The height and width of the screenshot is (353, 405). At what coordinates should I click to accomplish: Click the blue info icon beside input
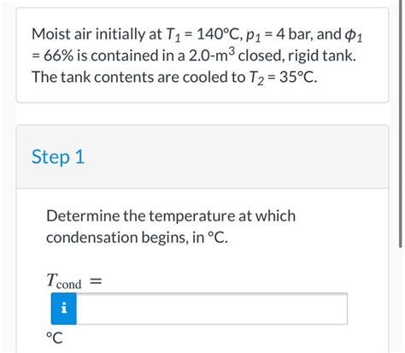[x=64, y=309]
